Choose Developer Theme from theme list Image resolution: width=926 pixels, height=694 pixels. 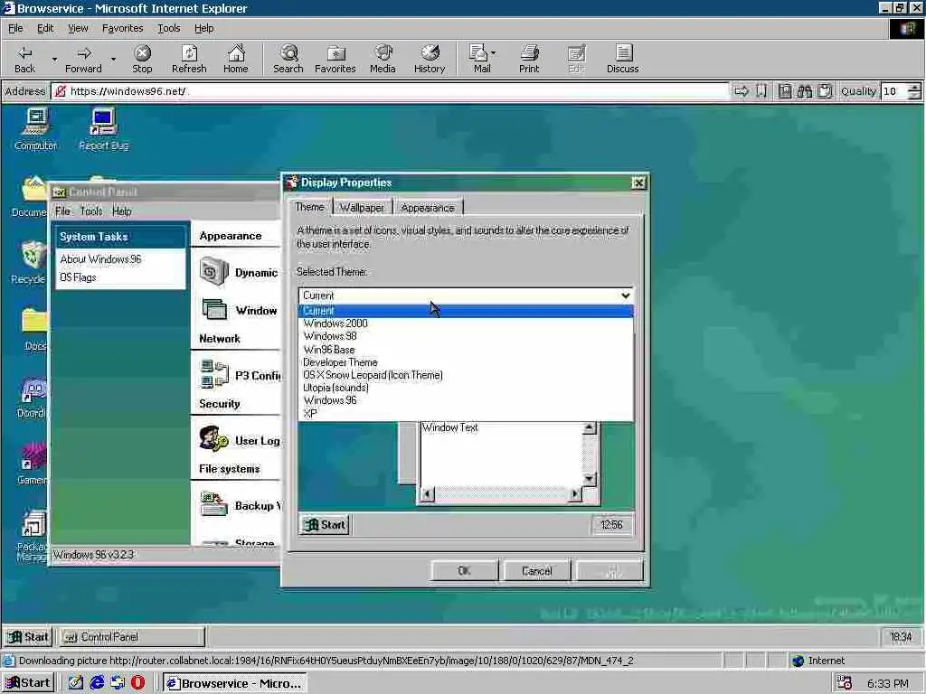tap(466, 362)
